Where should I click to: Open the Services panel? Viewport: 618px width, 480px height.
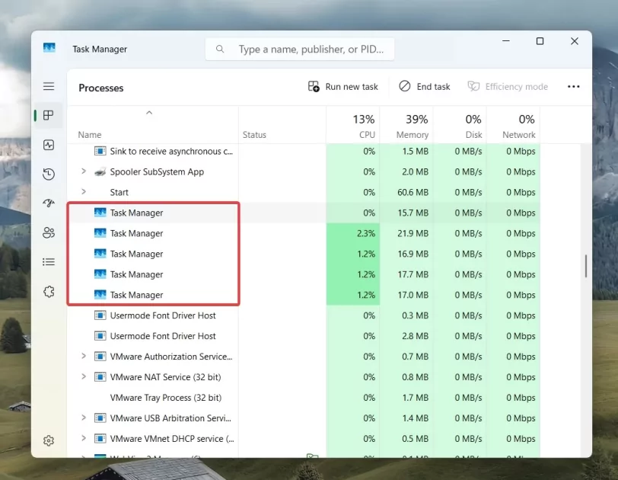pyautogui.click(x=49, y=291)
